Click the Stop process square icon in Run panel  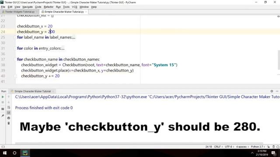pyautogui.click(x=3, y=102)
